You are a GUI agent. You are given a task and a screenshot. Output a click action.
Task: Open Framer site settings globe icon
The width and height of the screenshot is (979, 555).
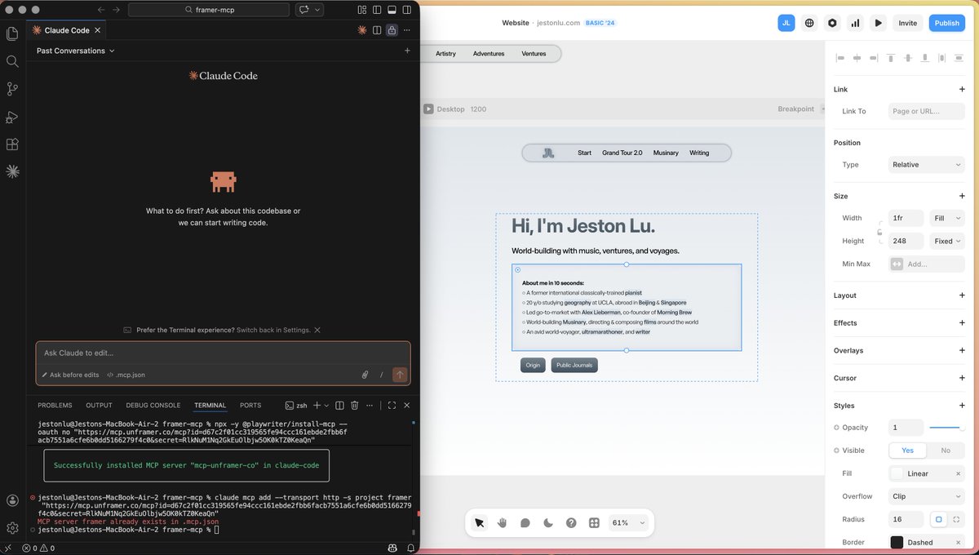pyautogui.click(x=809, y=23)
